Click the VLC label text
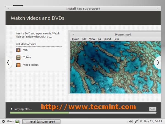 26,50
